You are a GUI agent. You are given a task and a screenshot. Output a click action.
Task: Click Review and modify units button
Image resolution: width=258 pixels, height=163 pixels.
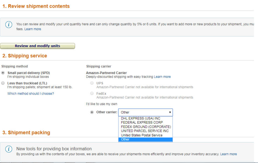37,46
